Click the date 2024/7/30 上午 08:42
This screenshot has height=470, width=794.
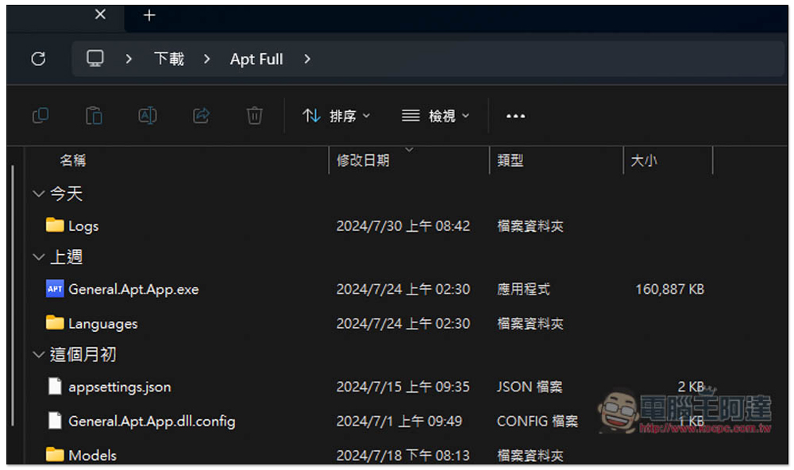coord(403,226)
